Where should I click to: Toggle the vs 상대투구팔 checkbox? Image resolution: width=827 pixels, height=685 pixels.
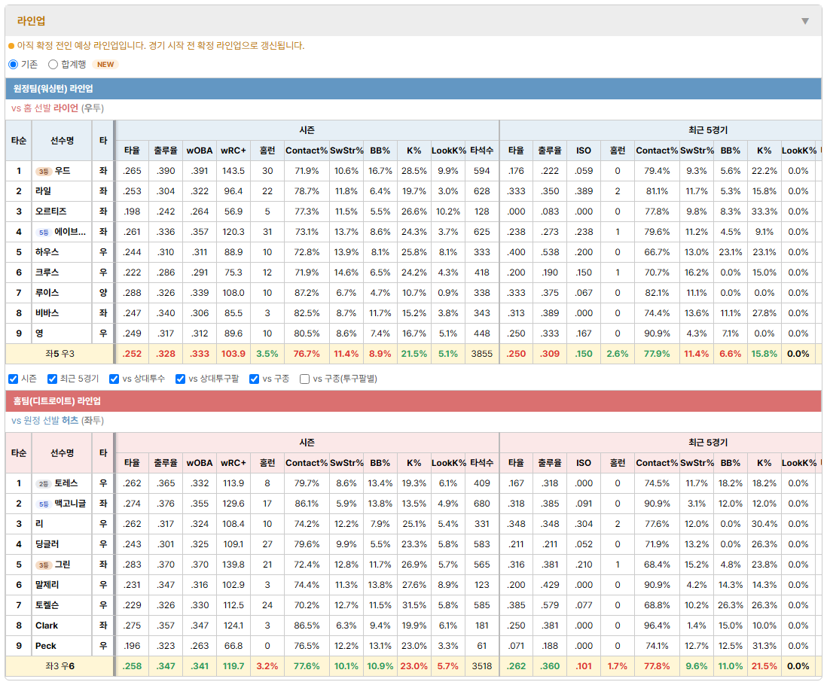coord(180,379)
